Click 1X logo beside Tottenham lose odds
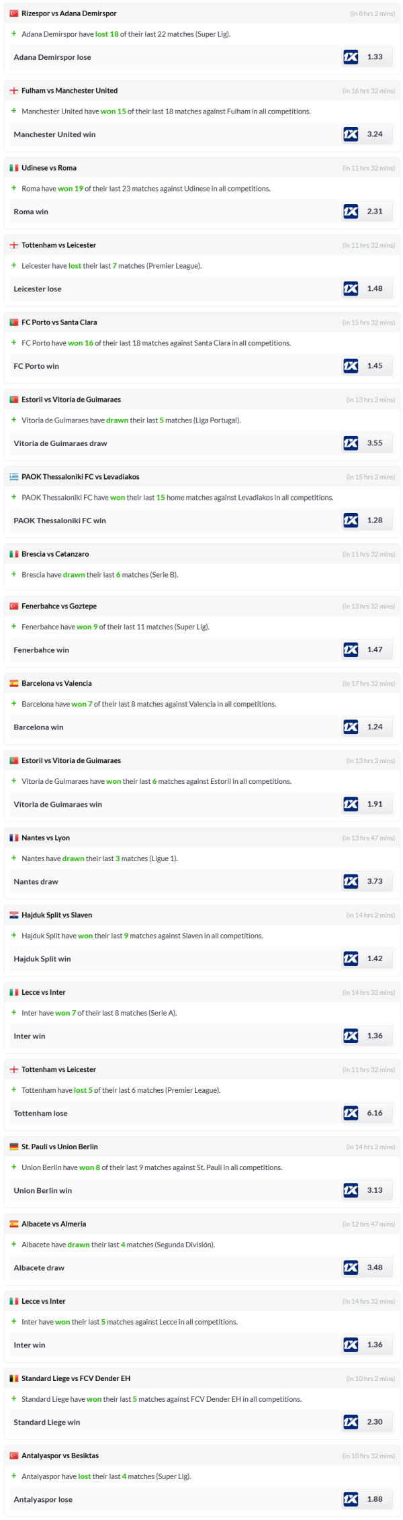The width and height of the screenshot is (403, 1520). (x=351, y=1113)
